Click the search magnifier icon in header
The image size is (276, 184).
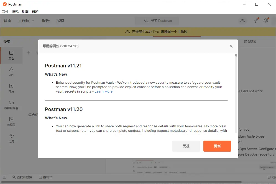click(146, 21)
